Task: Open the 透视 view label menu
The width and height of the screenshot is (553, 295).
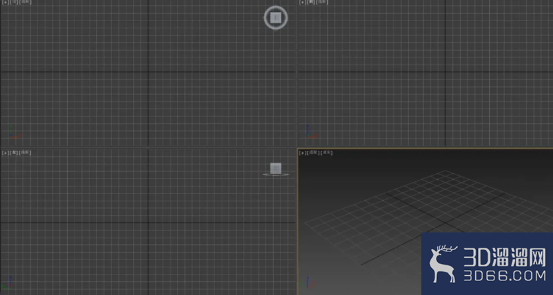Action: click(x=313, y=153)
